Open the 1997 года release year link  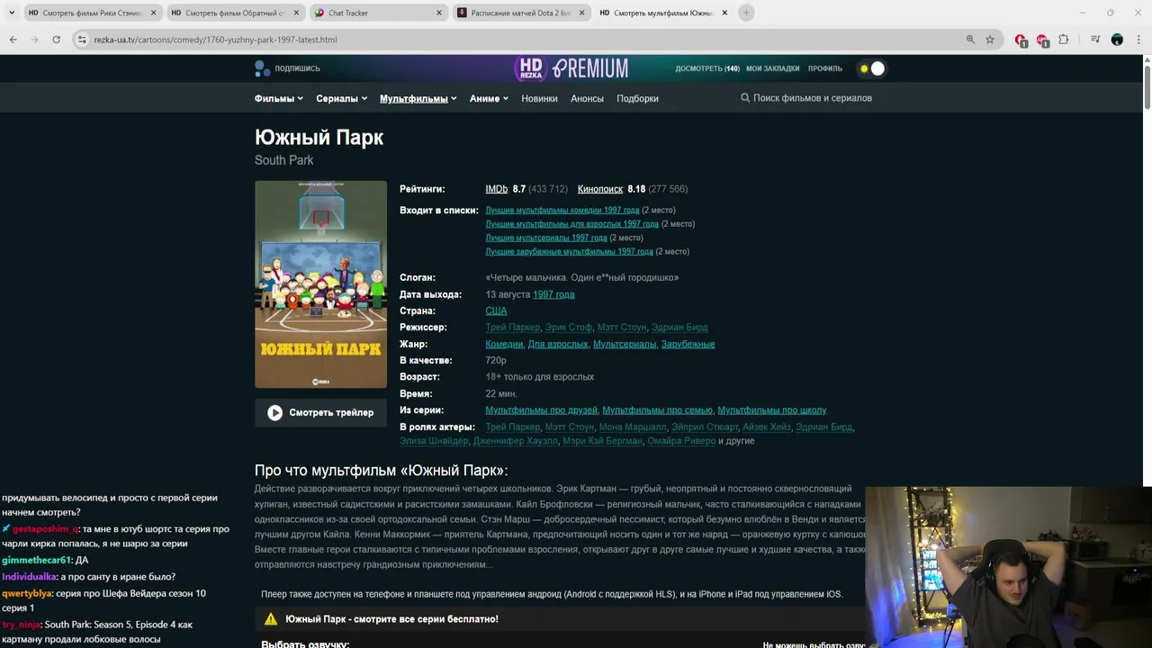pyautogui.click(x=553, y=294)
